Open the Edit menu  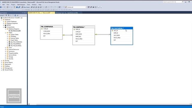[x=3, y=5]
